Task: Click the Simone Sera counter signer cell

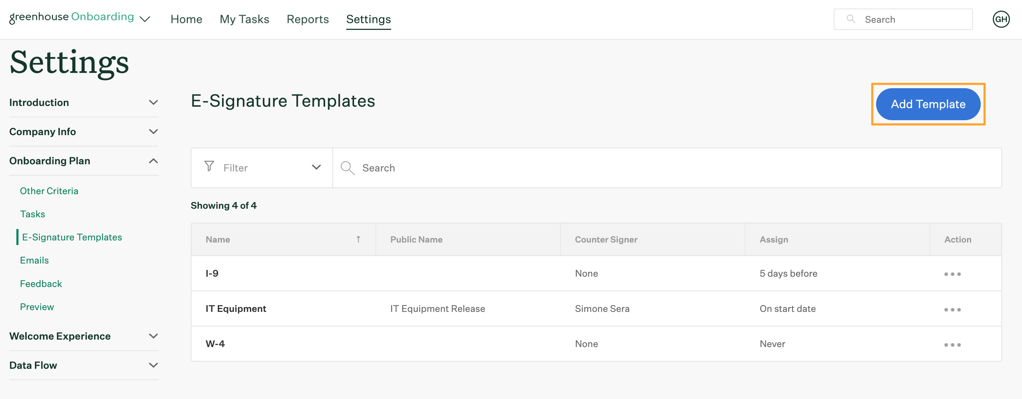Action: tap(602, 309)
